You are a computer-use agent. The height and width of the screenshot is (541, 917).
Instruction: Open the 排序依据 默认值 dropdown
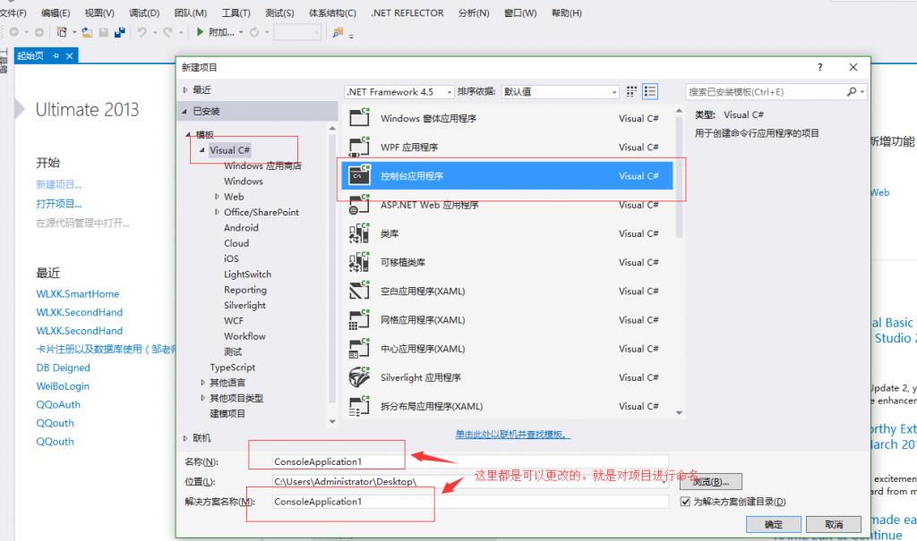(x=614, y=91)
